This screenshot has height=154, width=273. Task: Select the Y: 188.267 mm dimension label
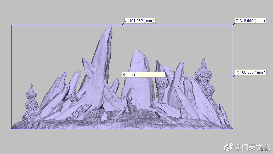[250, 72]
